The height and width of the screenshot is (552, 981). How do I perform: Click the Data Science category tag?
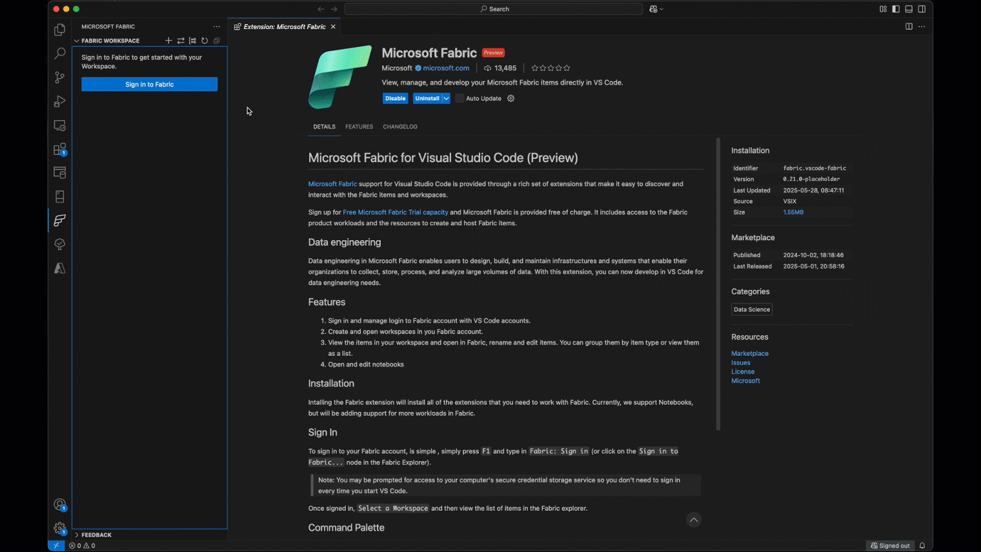tap(752, 310)
